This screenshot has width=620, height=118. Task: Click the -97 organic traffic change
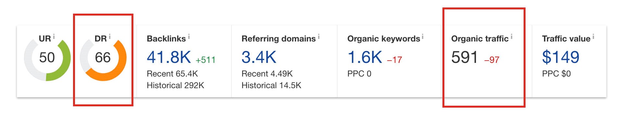click(x=492, y=60)
